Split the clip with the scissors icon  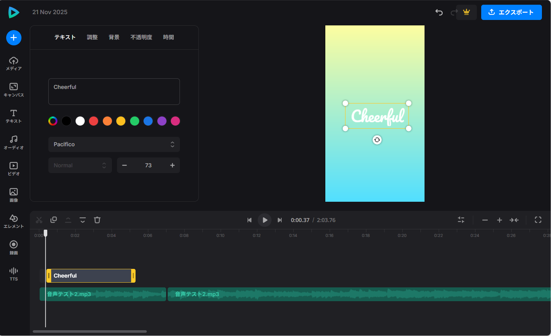[x=39, y=220]
